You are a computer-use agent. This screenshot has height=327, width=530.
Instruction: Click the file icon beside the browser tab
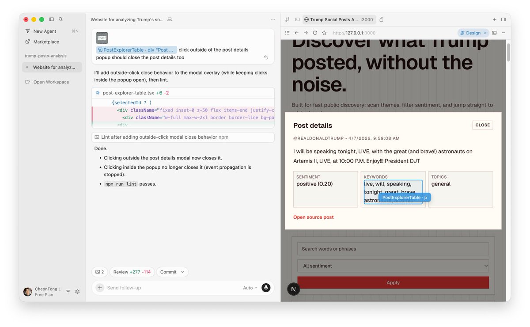(381, 19)
